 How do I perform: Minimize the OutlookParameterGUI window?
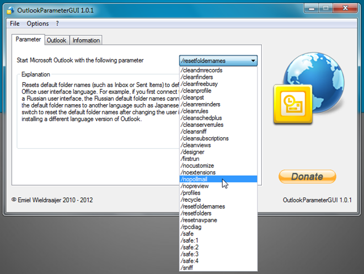tap(312, 8)
